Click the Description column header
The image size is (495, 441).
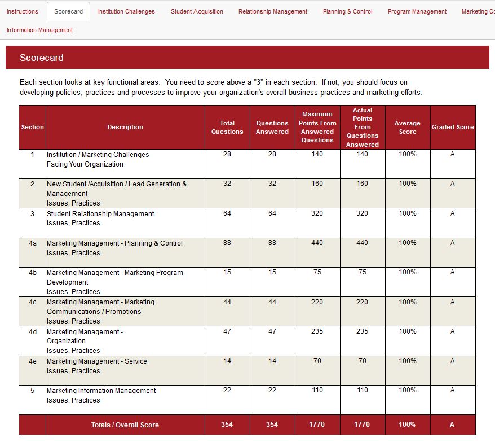[x=125, y=127]
